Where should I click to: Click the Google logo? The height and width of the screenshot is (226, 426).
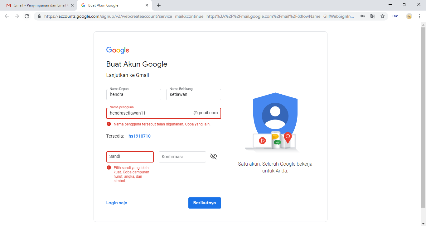[118, 50]
